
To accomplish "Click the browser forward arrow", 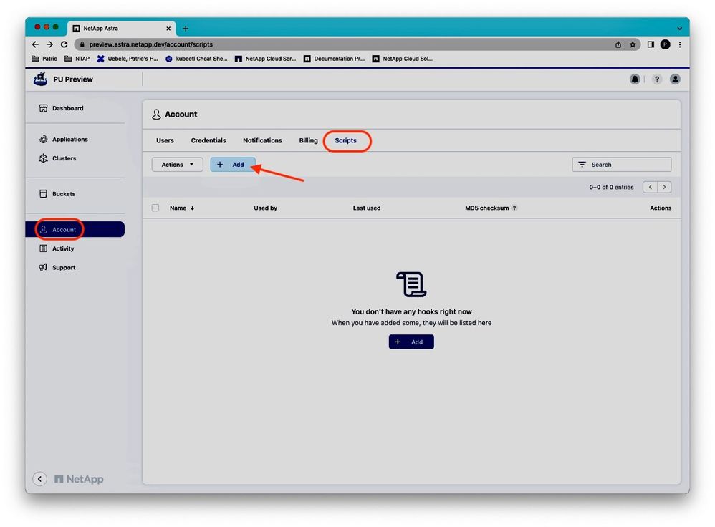I will (x=49, y=44).
